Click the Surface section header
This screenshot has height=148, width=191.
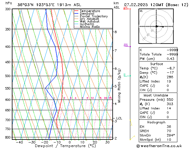pos(156,64)
